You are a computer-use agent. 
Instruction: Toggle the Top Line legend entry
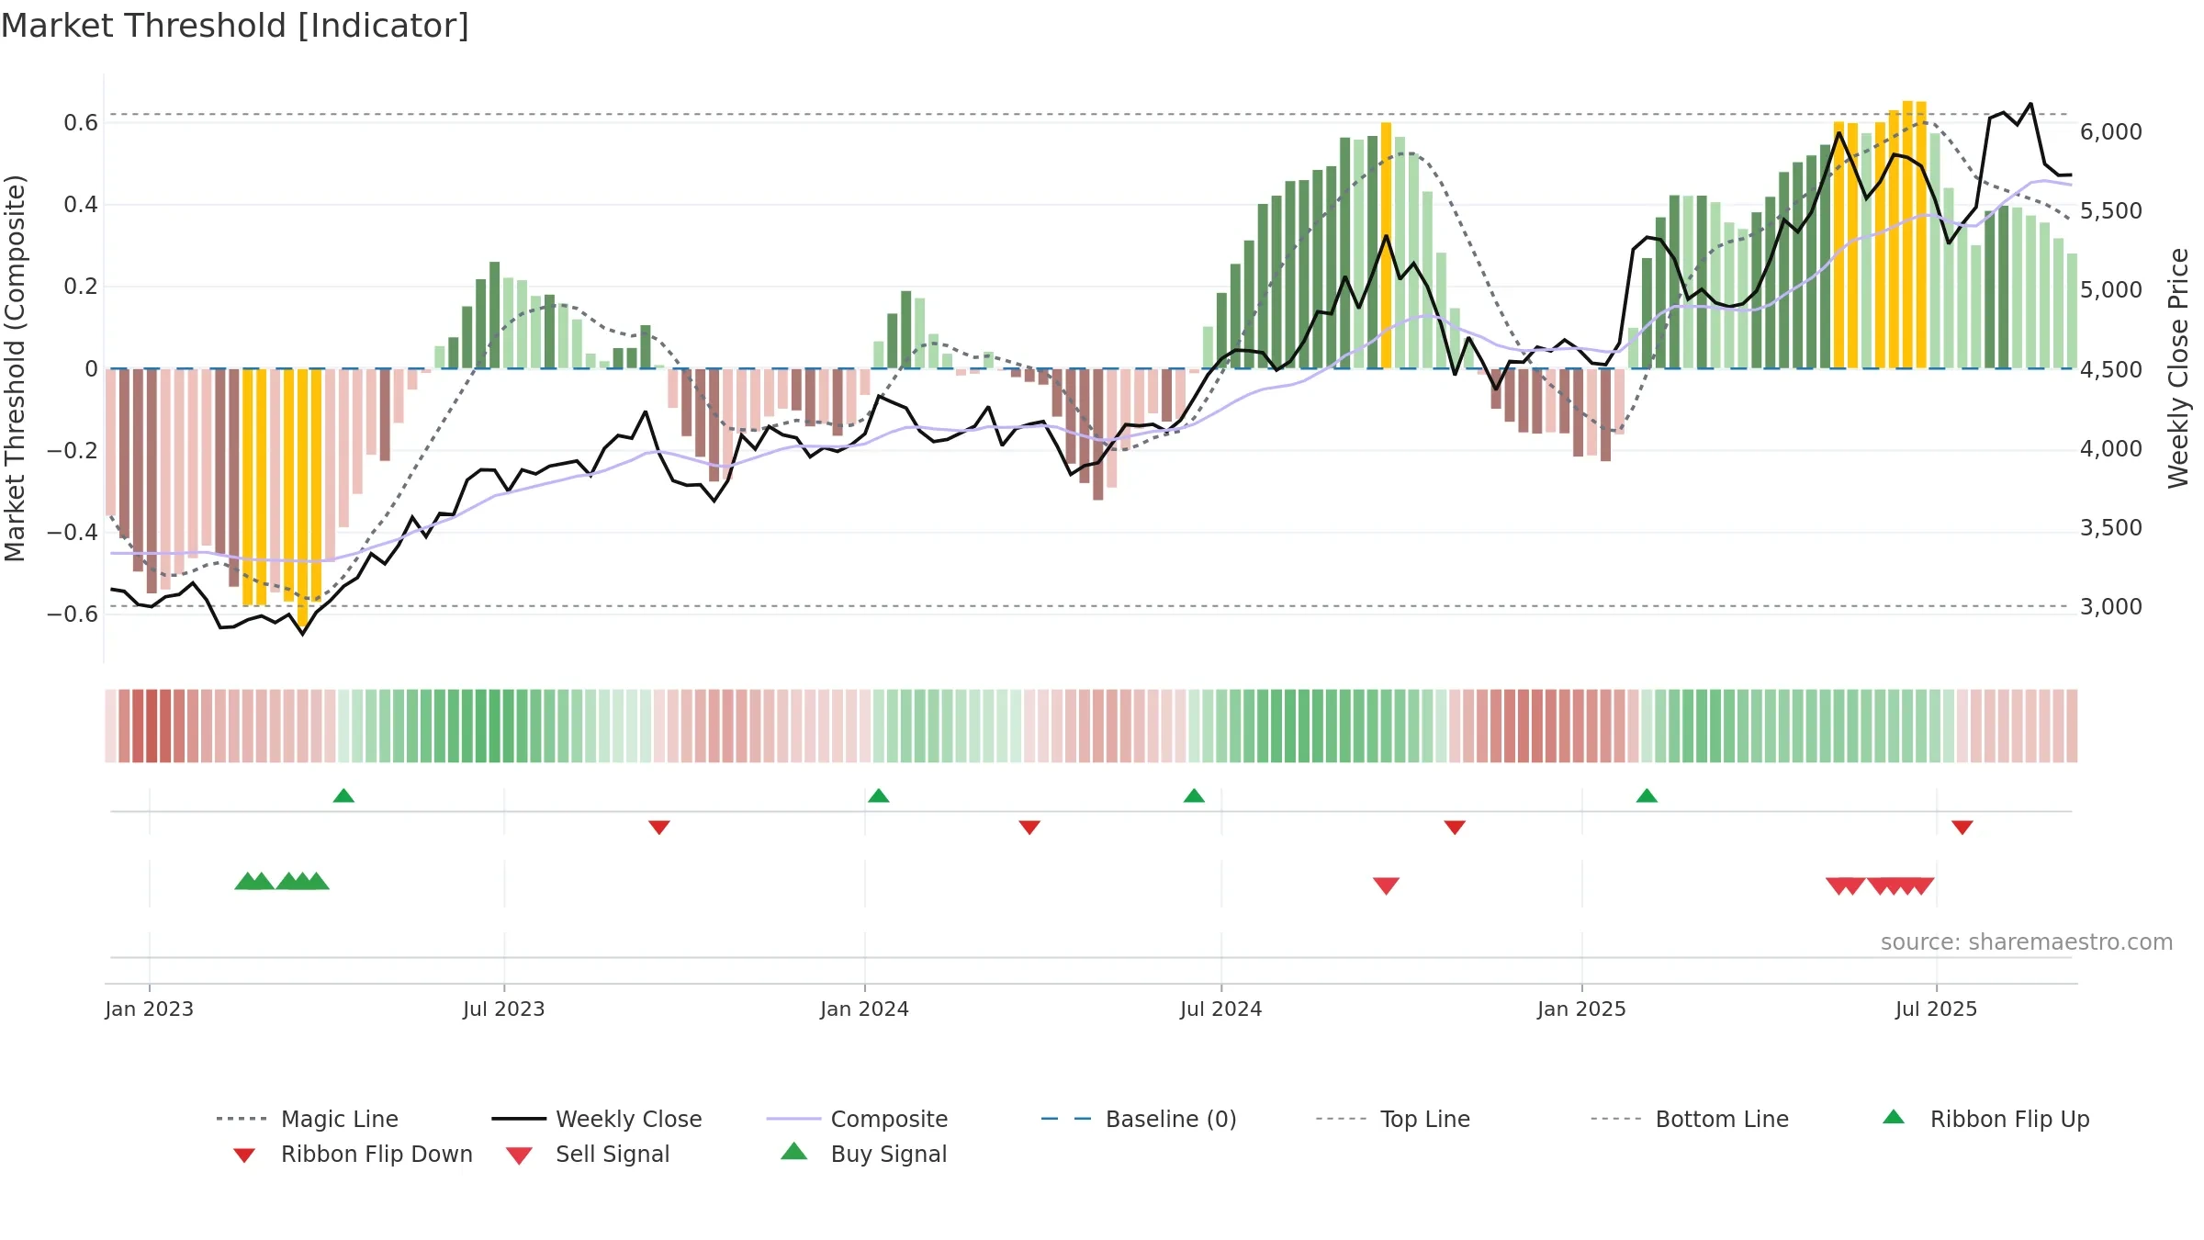pyautogui.click(x=1392, y=1119)
